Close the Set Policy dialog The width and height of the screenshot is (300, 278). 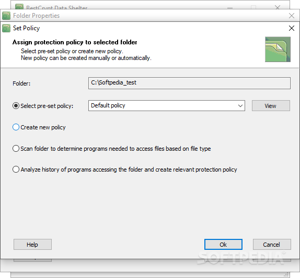pos(292,28)
